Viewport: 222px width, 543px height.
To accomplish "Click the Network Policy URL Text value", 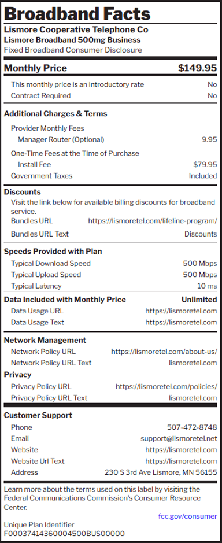I will (x=193, y=363).
